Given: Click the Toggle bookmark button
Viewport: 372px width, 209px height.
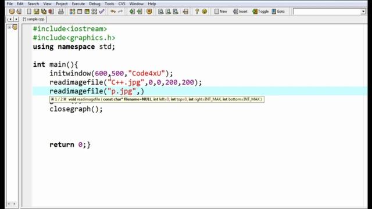Looking at the screenshot, I should [x=260, y=12].
